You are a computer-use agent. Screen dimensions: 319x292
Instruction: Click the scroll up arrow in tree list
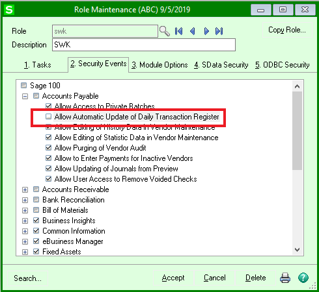[297, 86]
